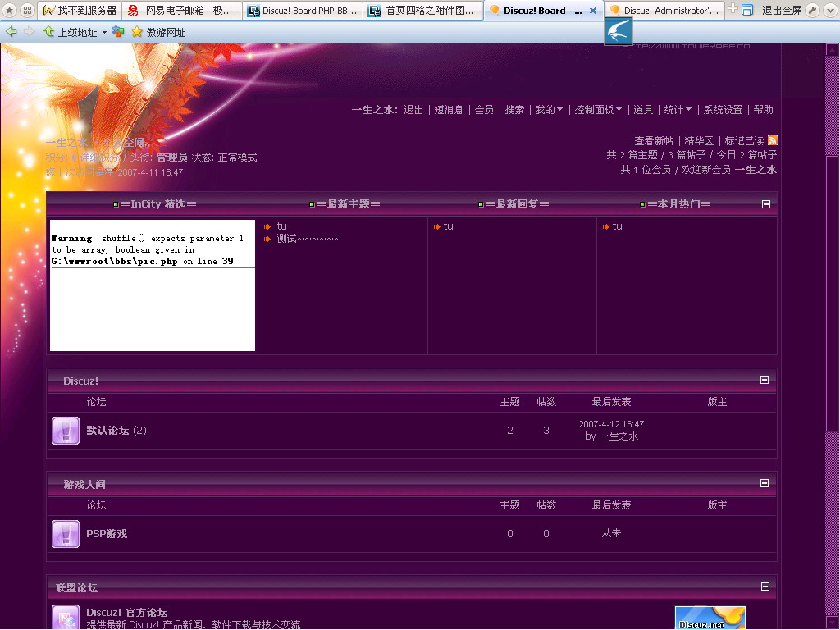
Task: Open 短消息 messages
Action: tap(449, 110)
